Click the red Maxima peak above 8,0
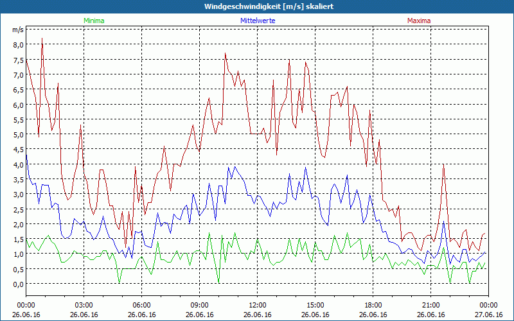Viewport: 514px width, 321px height. click(x=42, y=39)
